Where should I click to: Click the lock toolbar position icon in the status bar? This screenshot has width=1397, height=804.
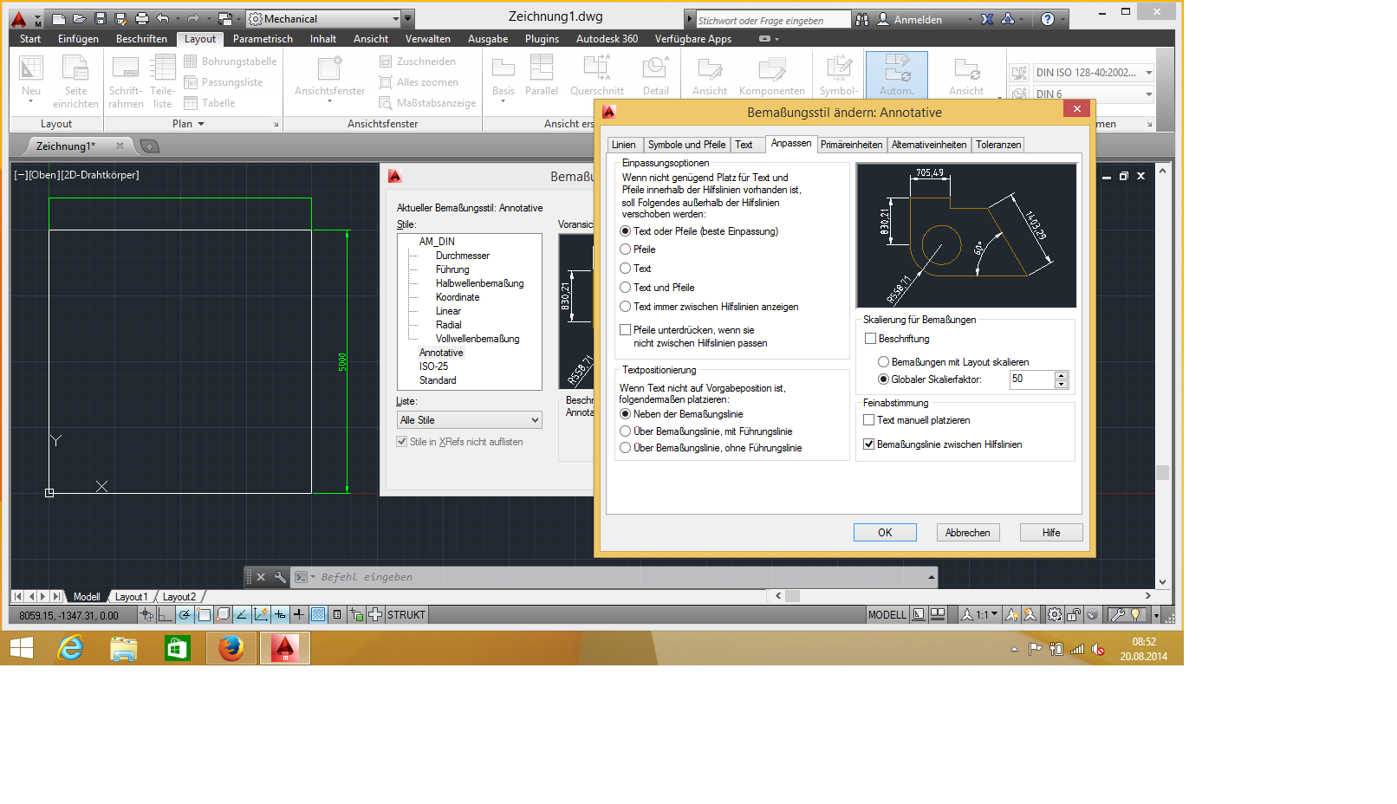click(x=1074, y=614)
